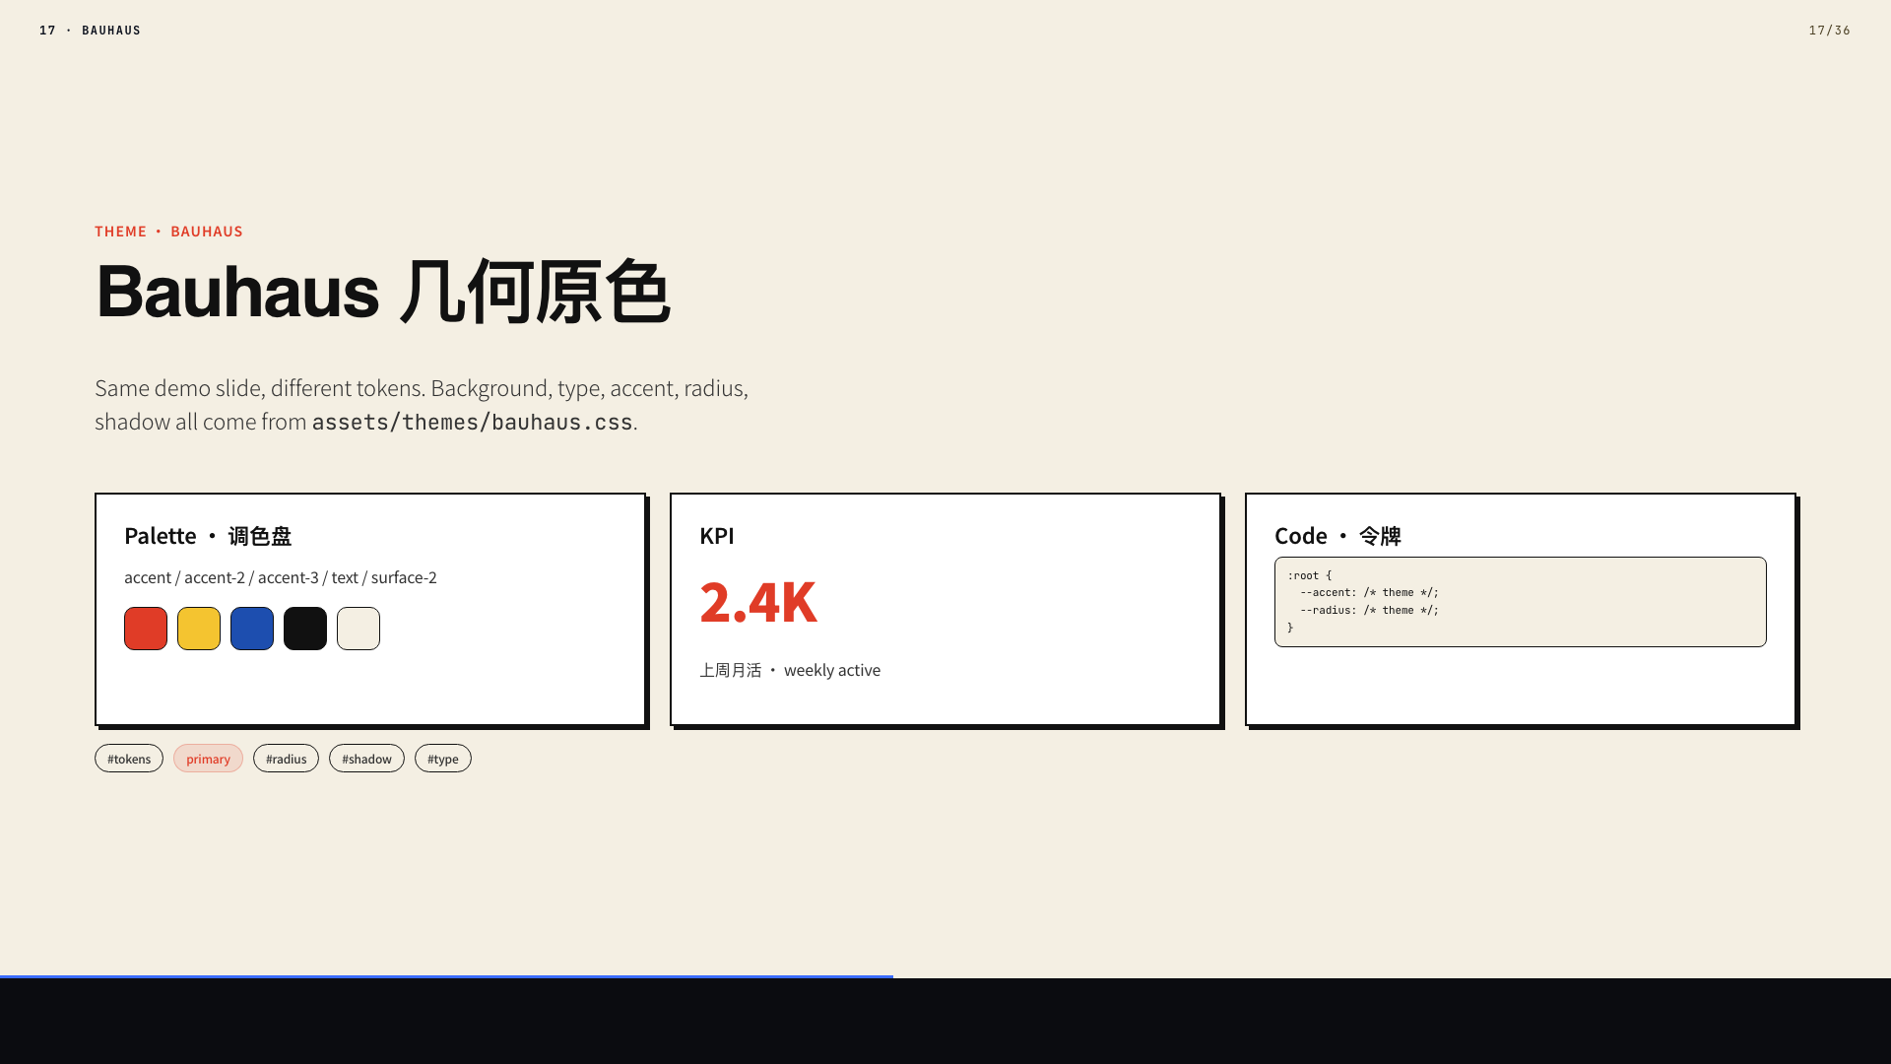Select the #shadow tag pill
This screenshot has height=1064, width=1891.
click(x=366, y=759)
